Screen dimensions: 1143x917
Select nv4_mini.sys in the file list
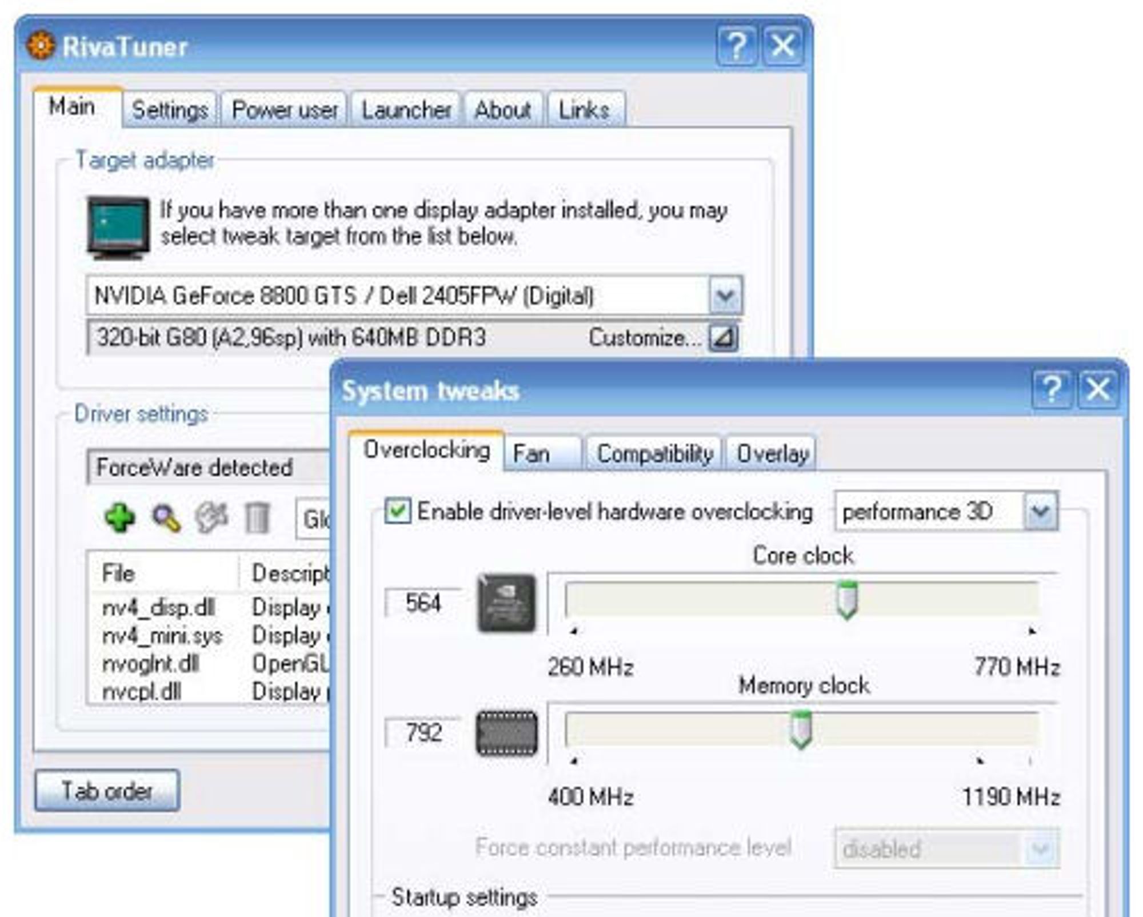162,636
